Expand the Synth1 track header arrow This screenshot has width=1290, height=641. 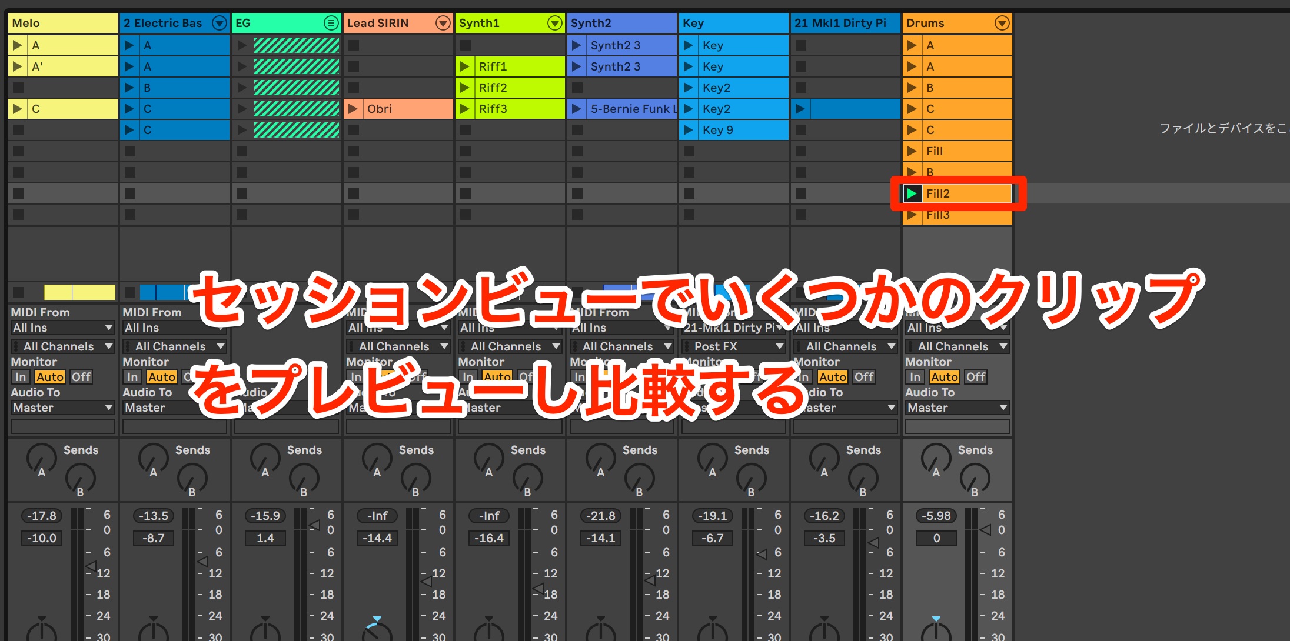555,23
